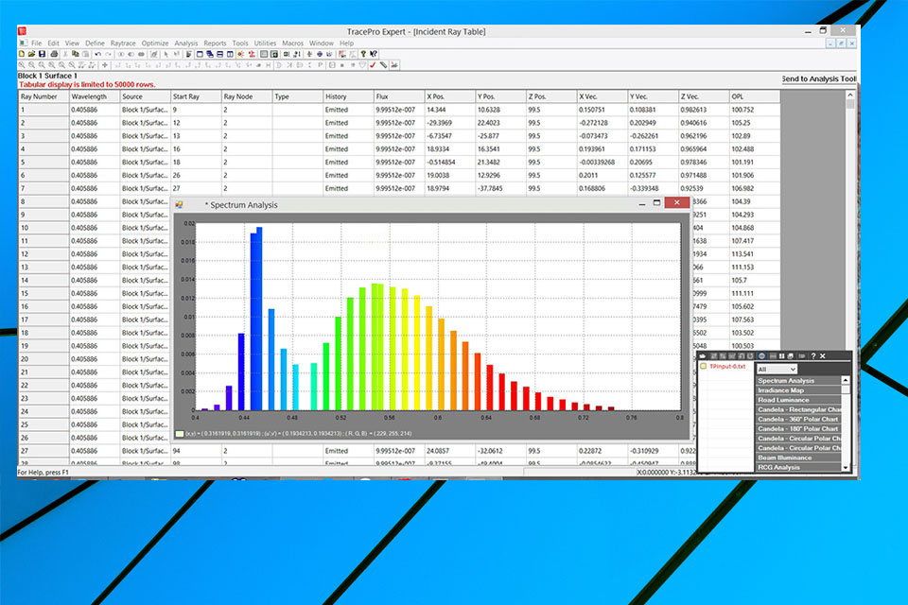Screen dimensions: 908x605
Task: Click the Flux column header
Action: [382, 96]
